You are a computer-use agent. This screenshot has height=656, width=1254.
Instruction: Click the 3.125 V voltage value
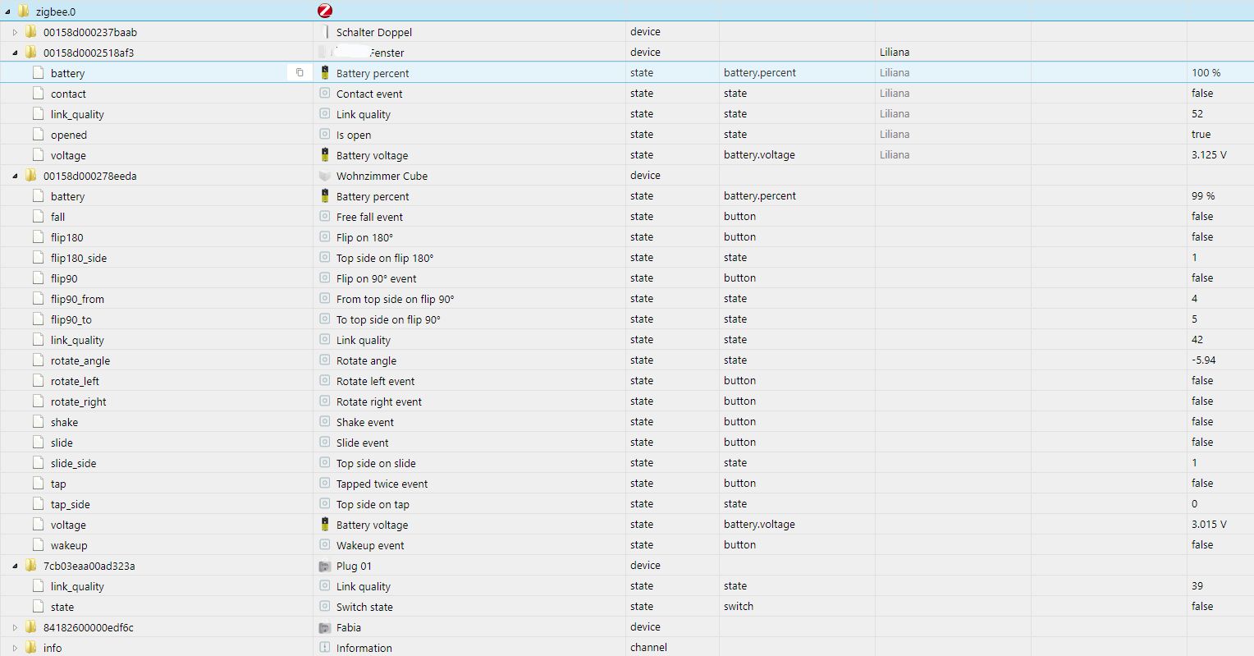tap(1209, 154)
